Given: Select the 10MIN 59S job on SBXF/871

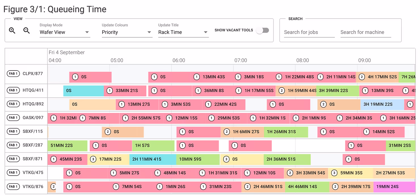Looking at the screenshot, I should point(198,159).
